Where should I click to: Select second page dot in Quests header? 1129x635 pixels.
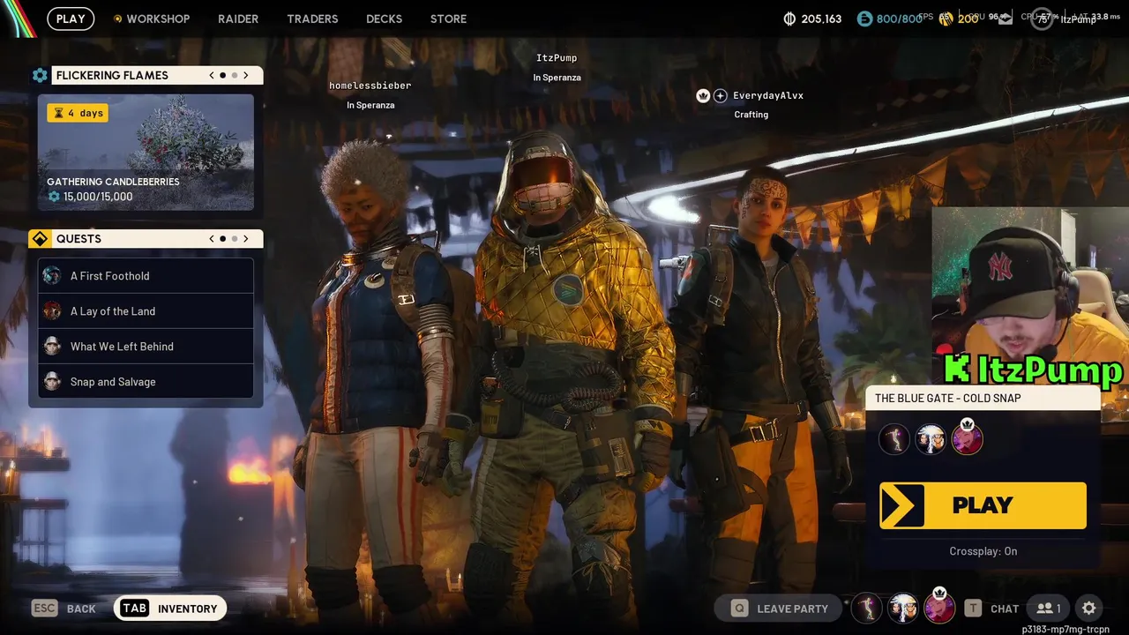(x=235, y=239)
